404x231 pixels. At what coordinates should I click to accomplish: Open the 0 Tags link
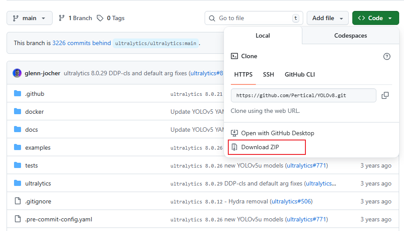(111, 18)
